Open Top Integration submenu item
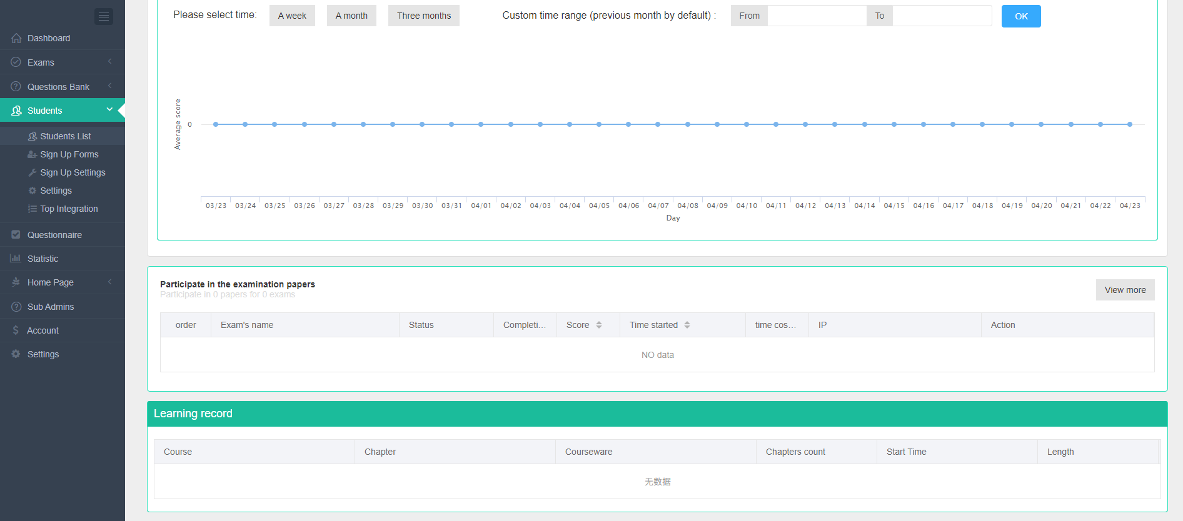The width and height of the screenshot is (1183, 521). pyautogui.click(x=63, y=209)
